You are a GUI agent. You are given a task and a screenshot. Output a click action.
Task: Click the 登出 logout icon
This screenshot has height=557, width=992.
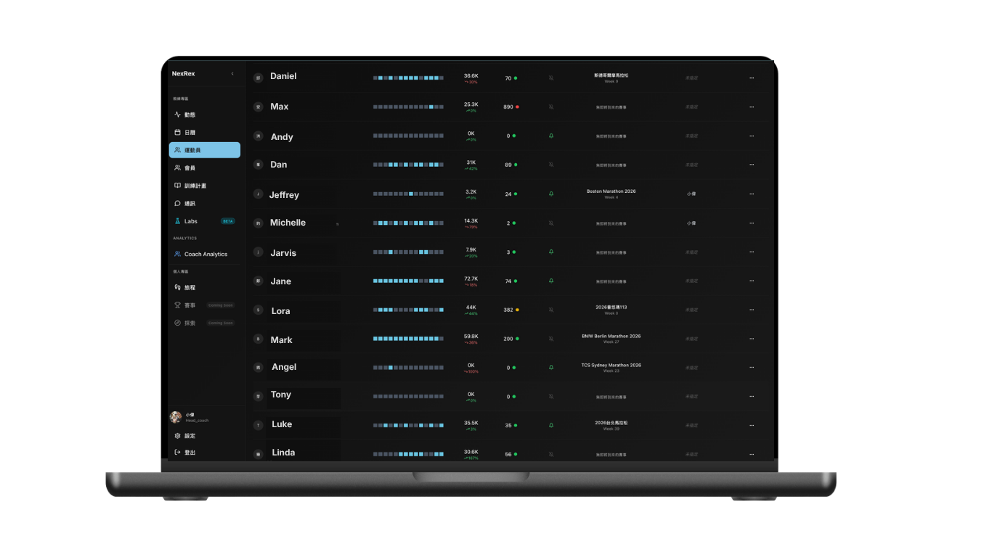tap(177, 453)
